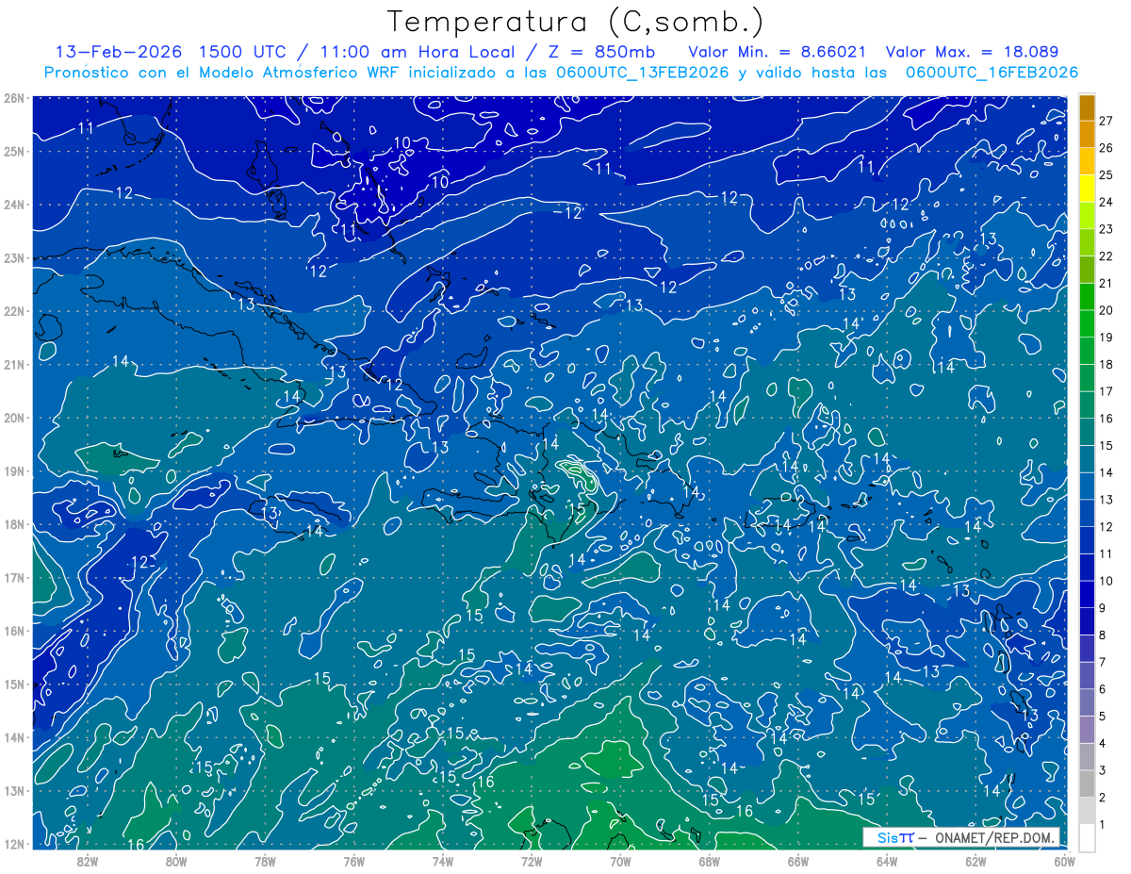Click the legend scale value "5"
The width and height of the screenshot is (1131, 874).
point(1104,717)
